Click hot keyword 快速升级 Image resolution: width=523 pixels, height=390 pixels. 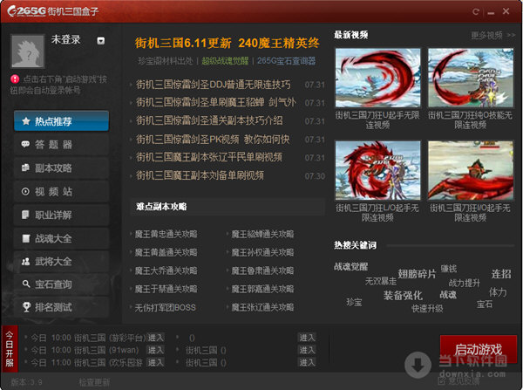point(427,309)
